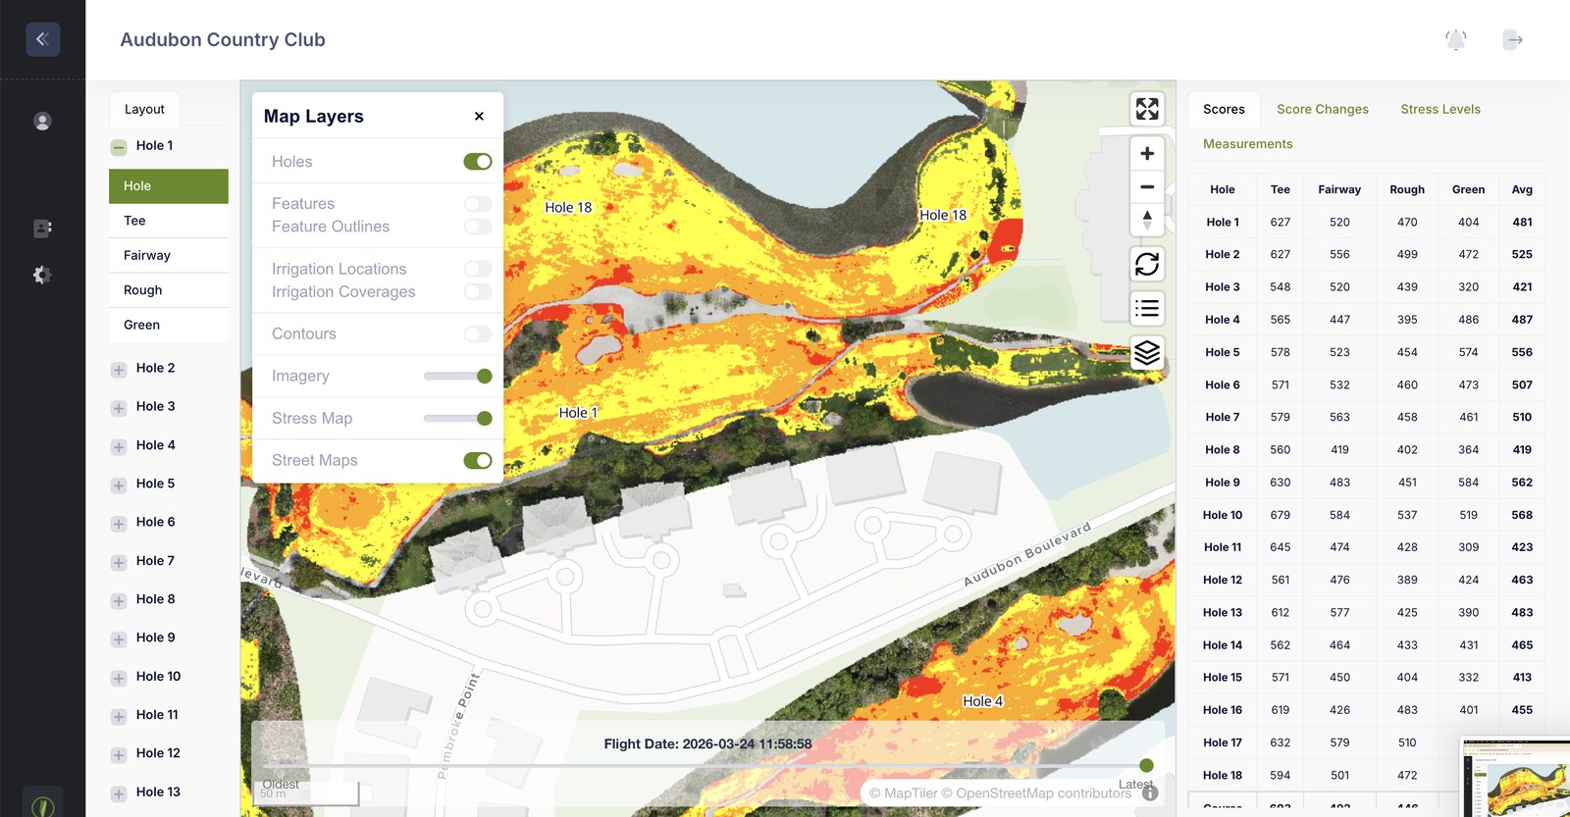Viewport: 1570px width, 817px height.
Task: Select Fairway under Hole 1
Action: 169,255
